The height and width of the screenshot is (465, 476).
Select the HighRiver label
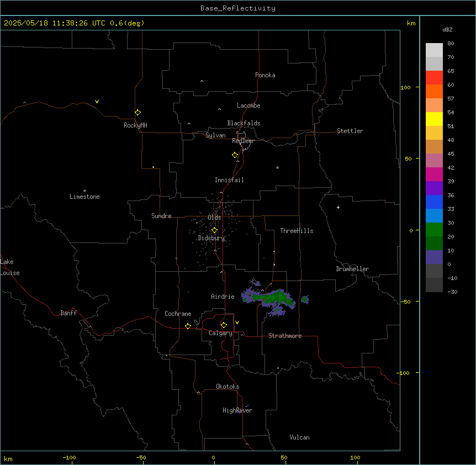coord(237,410)
